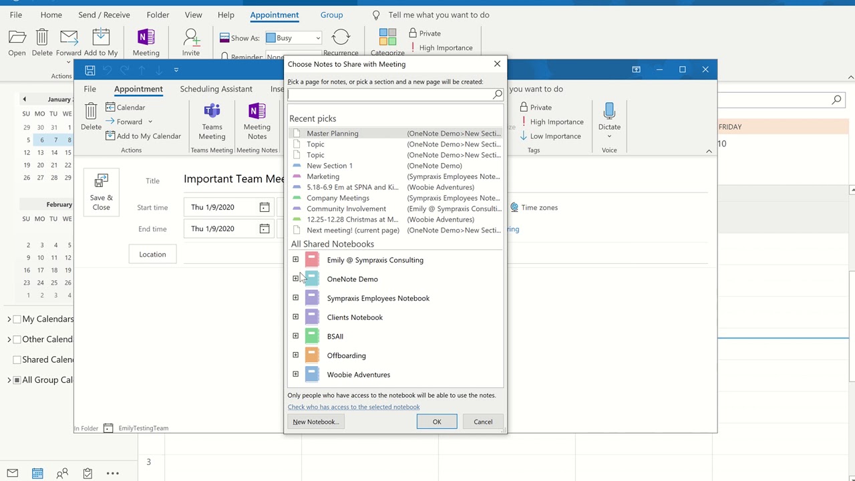
Task: Click the Open folder icon in main ribbon
Action: 17,37
